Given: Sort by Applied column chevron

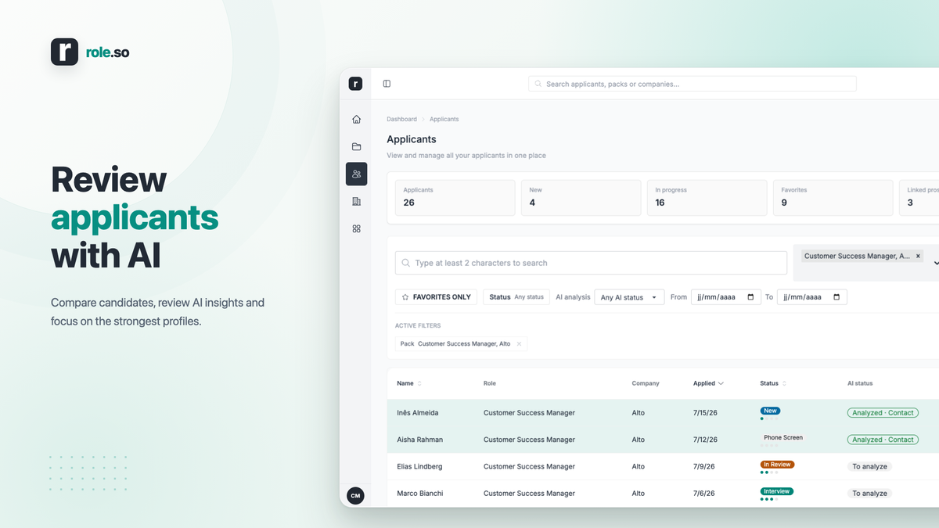Looking at the screenshot, I should pos(721,383).
